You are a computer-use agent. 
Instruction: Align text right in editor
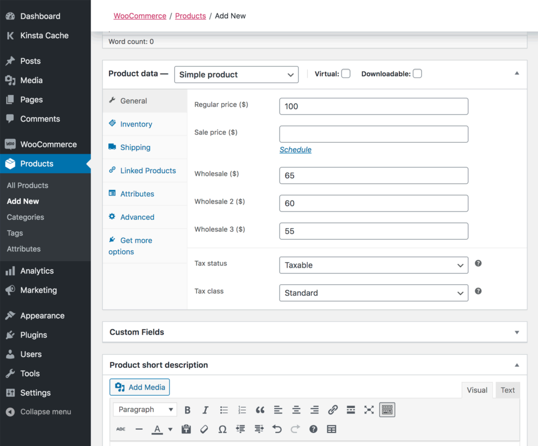click(x=314, y=410)
